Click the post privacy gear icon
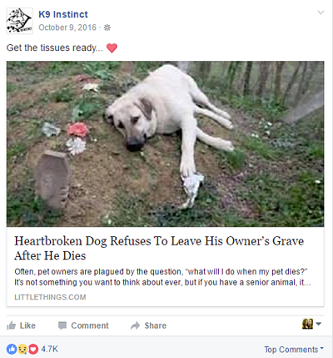 coord(107,28)
